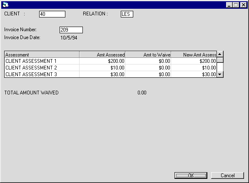The width and height of the screenshot is (249, 183).
Task: Click Amt to Waive cell for Assessment 1
Action: (x=148, y=61)
